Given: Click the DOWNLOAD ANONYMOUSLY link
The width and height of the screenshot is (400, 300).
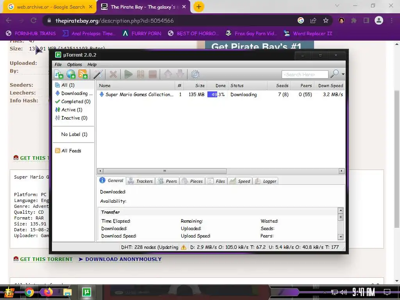Looking at the screenshot, I should pos(120,259).
